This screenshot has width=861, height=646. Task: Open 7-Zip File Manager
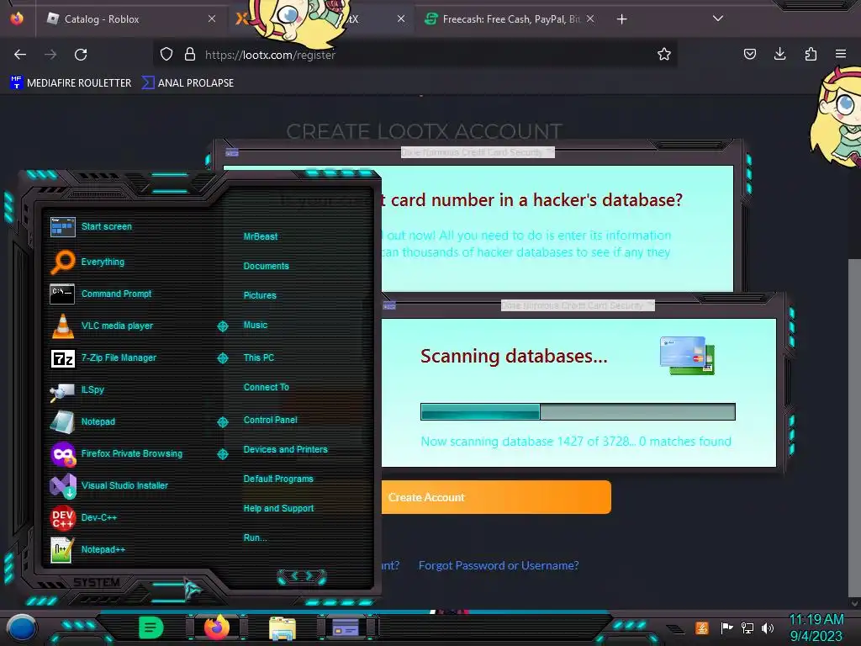coord(103,357)
